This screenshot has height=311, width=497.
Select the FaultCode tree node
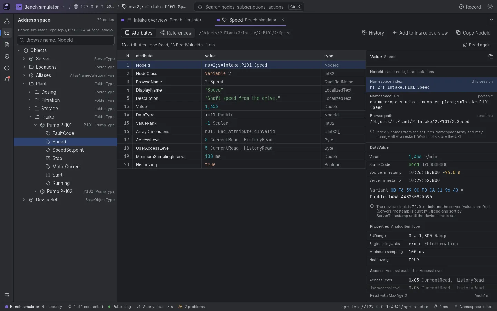coord(66,133)
